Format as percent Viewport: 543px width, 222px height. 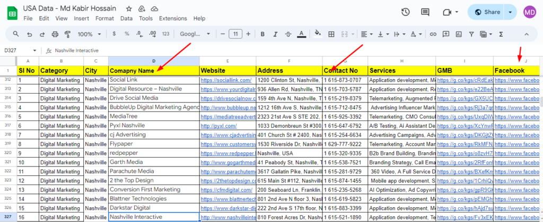coord(127,34)
